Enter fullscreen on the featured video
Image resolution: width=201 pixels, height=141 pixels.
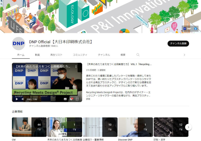(x=77, y=99)
